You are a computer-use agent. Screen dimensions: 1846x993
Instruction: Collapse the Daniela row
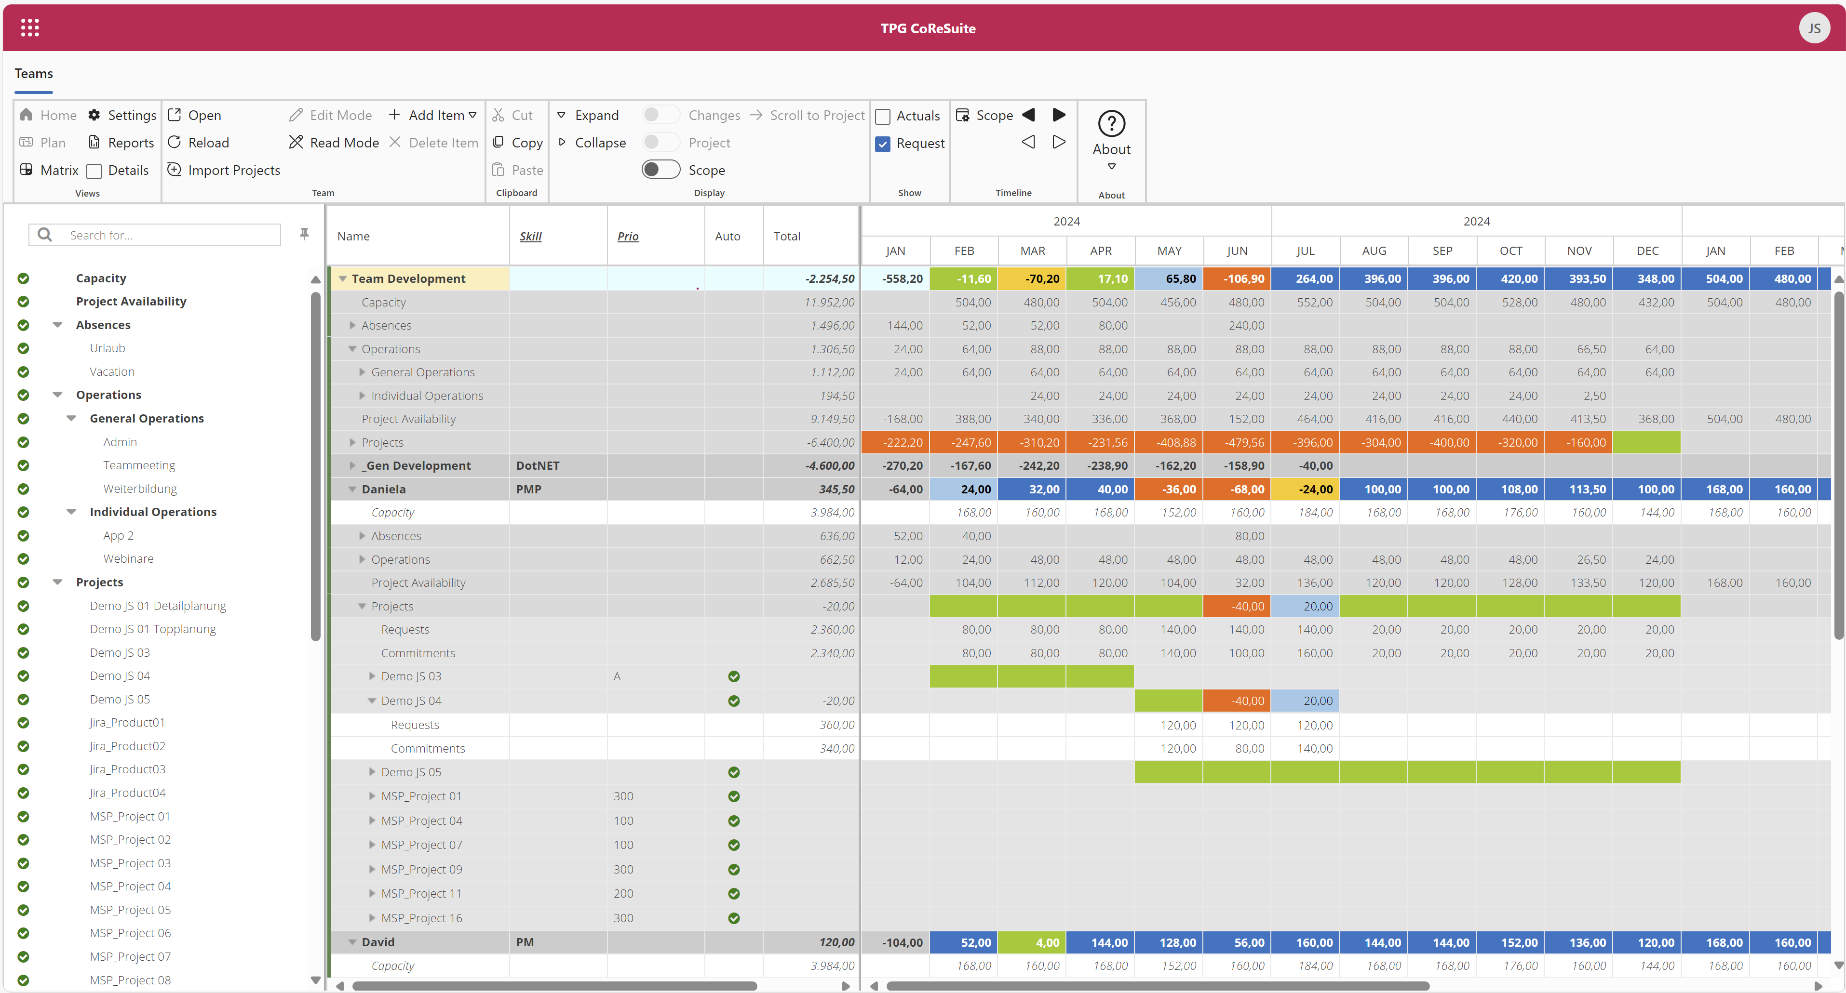pos(352,490)
